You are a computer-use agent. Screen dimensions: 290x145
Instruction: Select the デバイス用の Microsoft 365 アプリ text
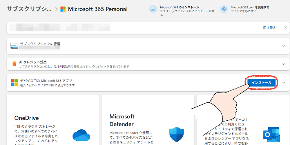(46, 81)
